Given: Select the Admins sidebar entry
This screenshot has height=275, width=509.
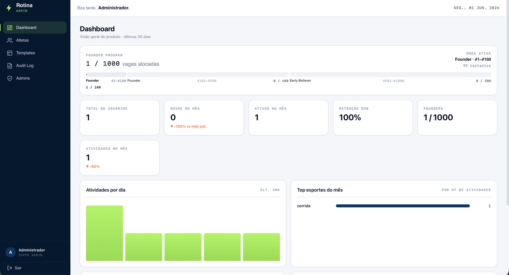Looking at the screenshot, I should (x=35, y=78).
